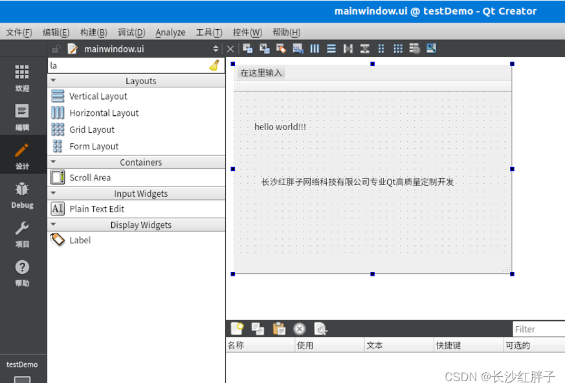Image resolution: width=565 pixels, height=389 pixels.
Task: Click the Paste action icon in action editor
Action: click(x=278, y=329)
